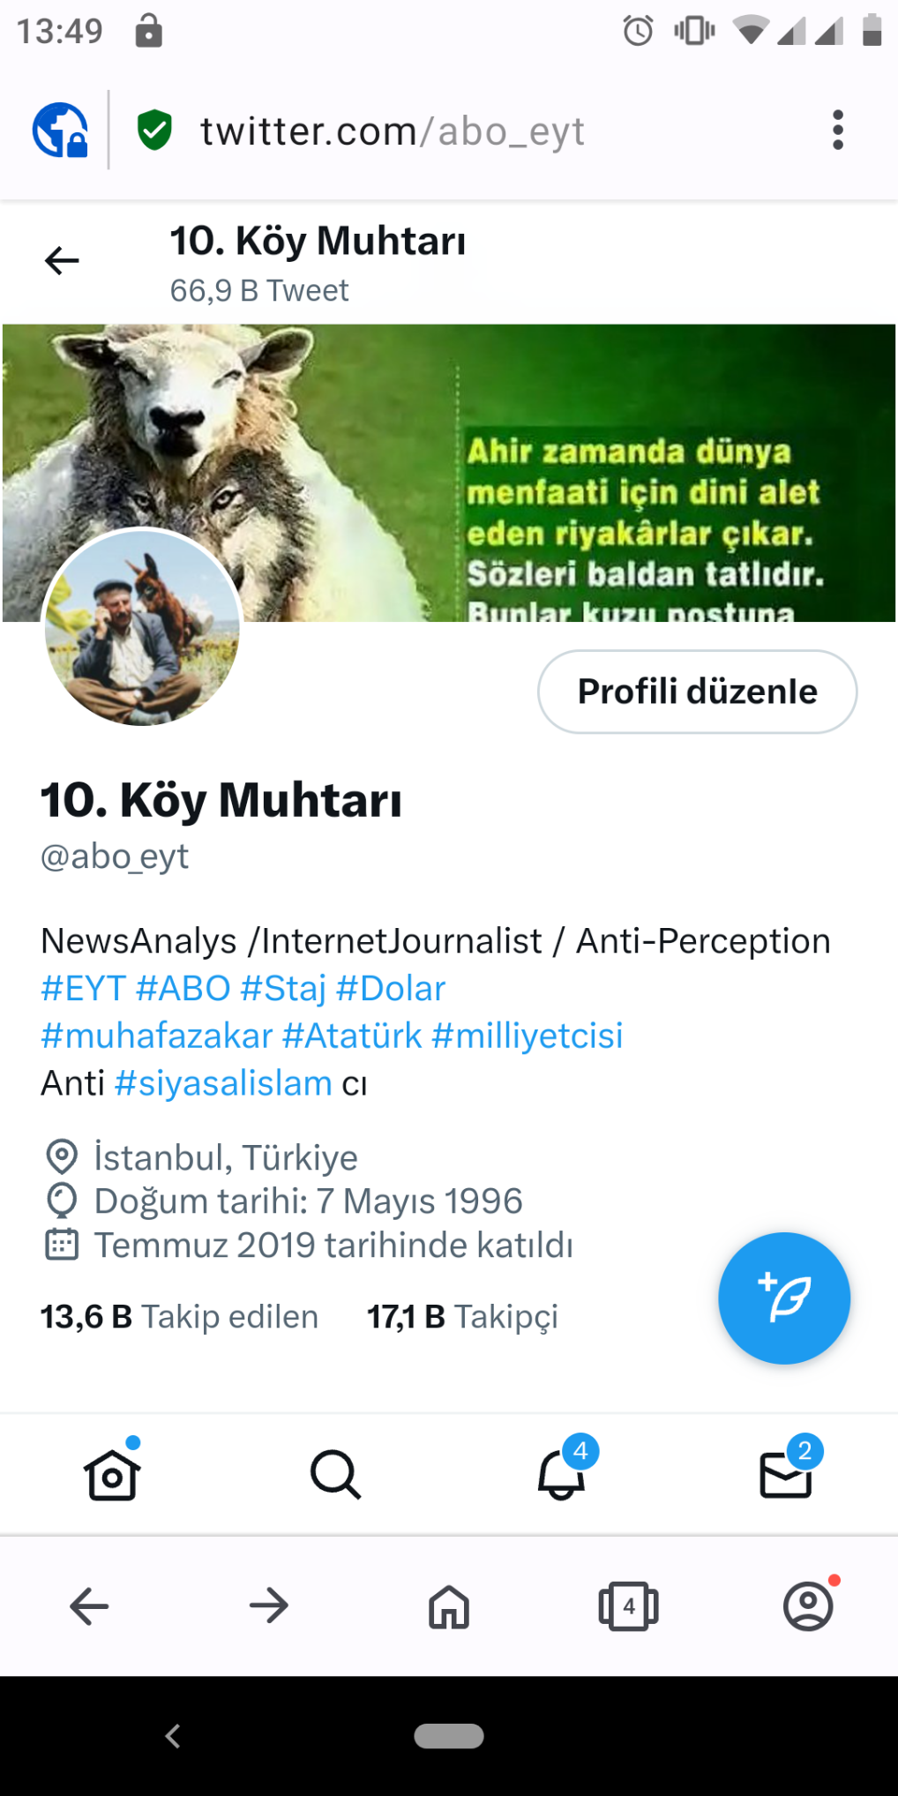This screenshot has height=1796, width=898.
Task: View the 17,1 B Takipçi list
Action: pyautogui.click(x=463, y=1316)
